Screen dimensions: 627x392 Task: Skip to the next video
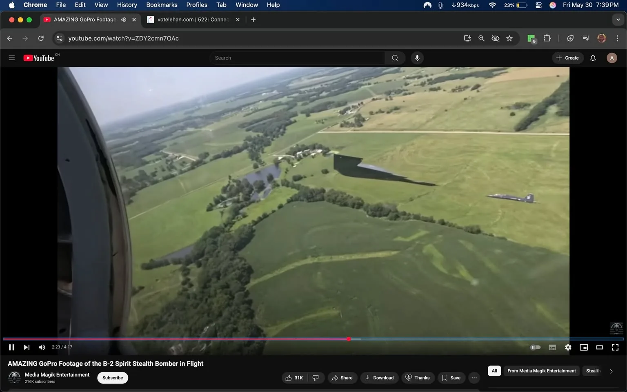click(26, 347)
